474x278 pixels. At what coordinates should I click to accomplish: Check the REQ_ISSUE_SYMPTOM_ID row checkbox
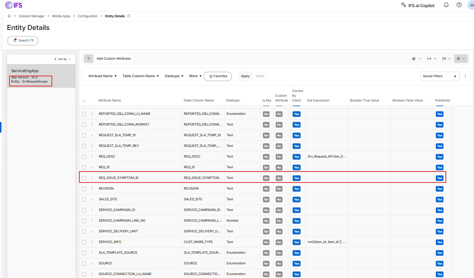(x=84, y=178)
